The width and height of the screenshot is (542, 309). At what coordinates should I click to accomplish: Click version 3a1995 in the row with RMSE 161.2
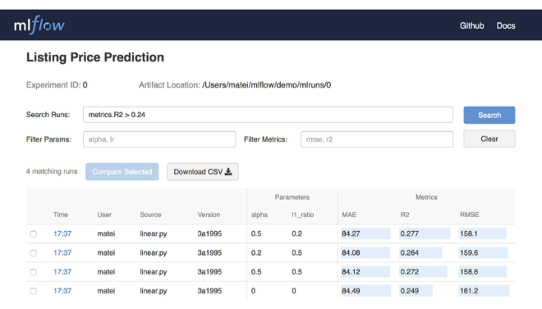tap(209, 291)
